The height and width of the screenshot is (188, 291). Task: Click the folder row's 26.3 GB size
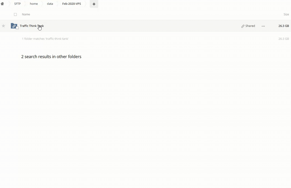[x=283, y=26]
